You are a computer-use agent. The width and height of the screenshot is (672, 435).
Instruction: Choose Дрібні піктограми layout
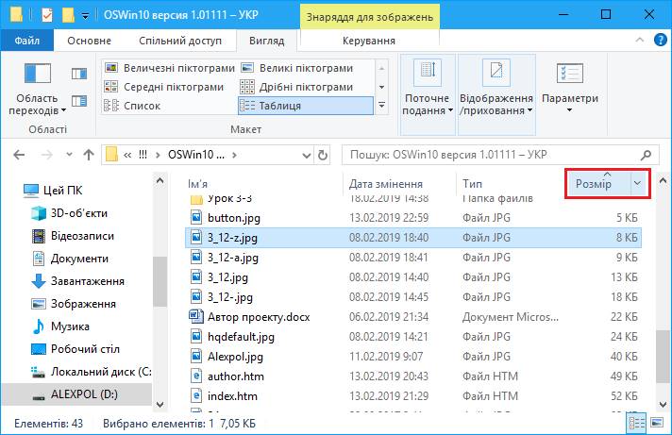296,87
